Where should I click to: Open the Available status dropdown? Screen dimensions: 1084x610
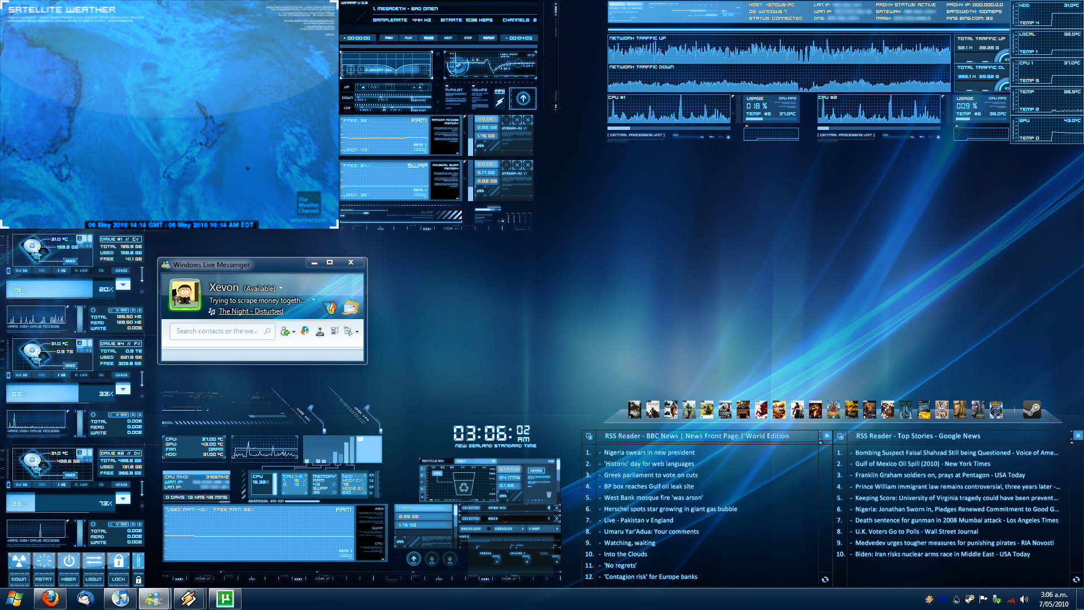click(281, 288)
